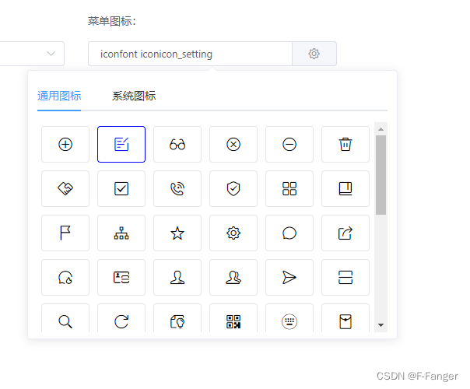Click the icon list scrollbar thumb
This screenshot has width=470, height=389.
pyautogui.click(x=381, y=175)
